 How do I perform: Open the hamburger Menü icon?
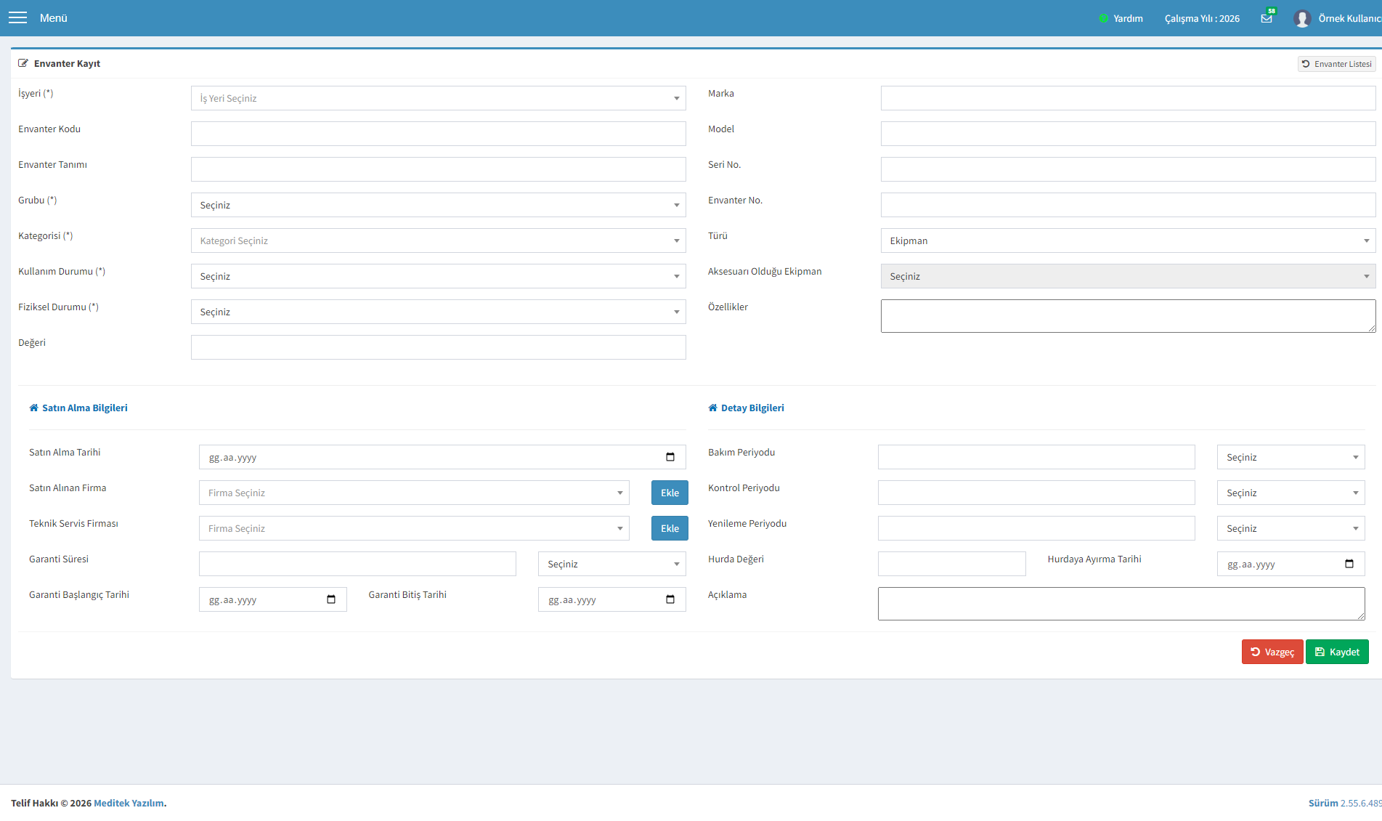(17, 18)
